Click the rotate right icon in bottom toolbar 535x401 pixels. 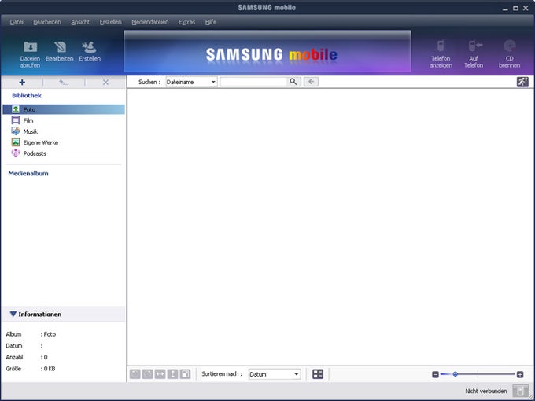(x=147, y=374)
